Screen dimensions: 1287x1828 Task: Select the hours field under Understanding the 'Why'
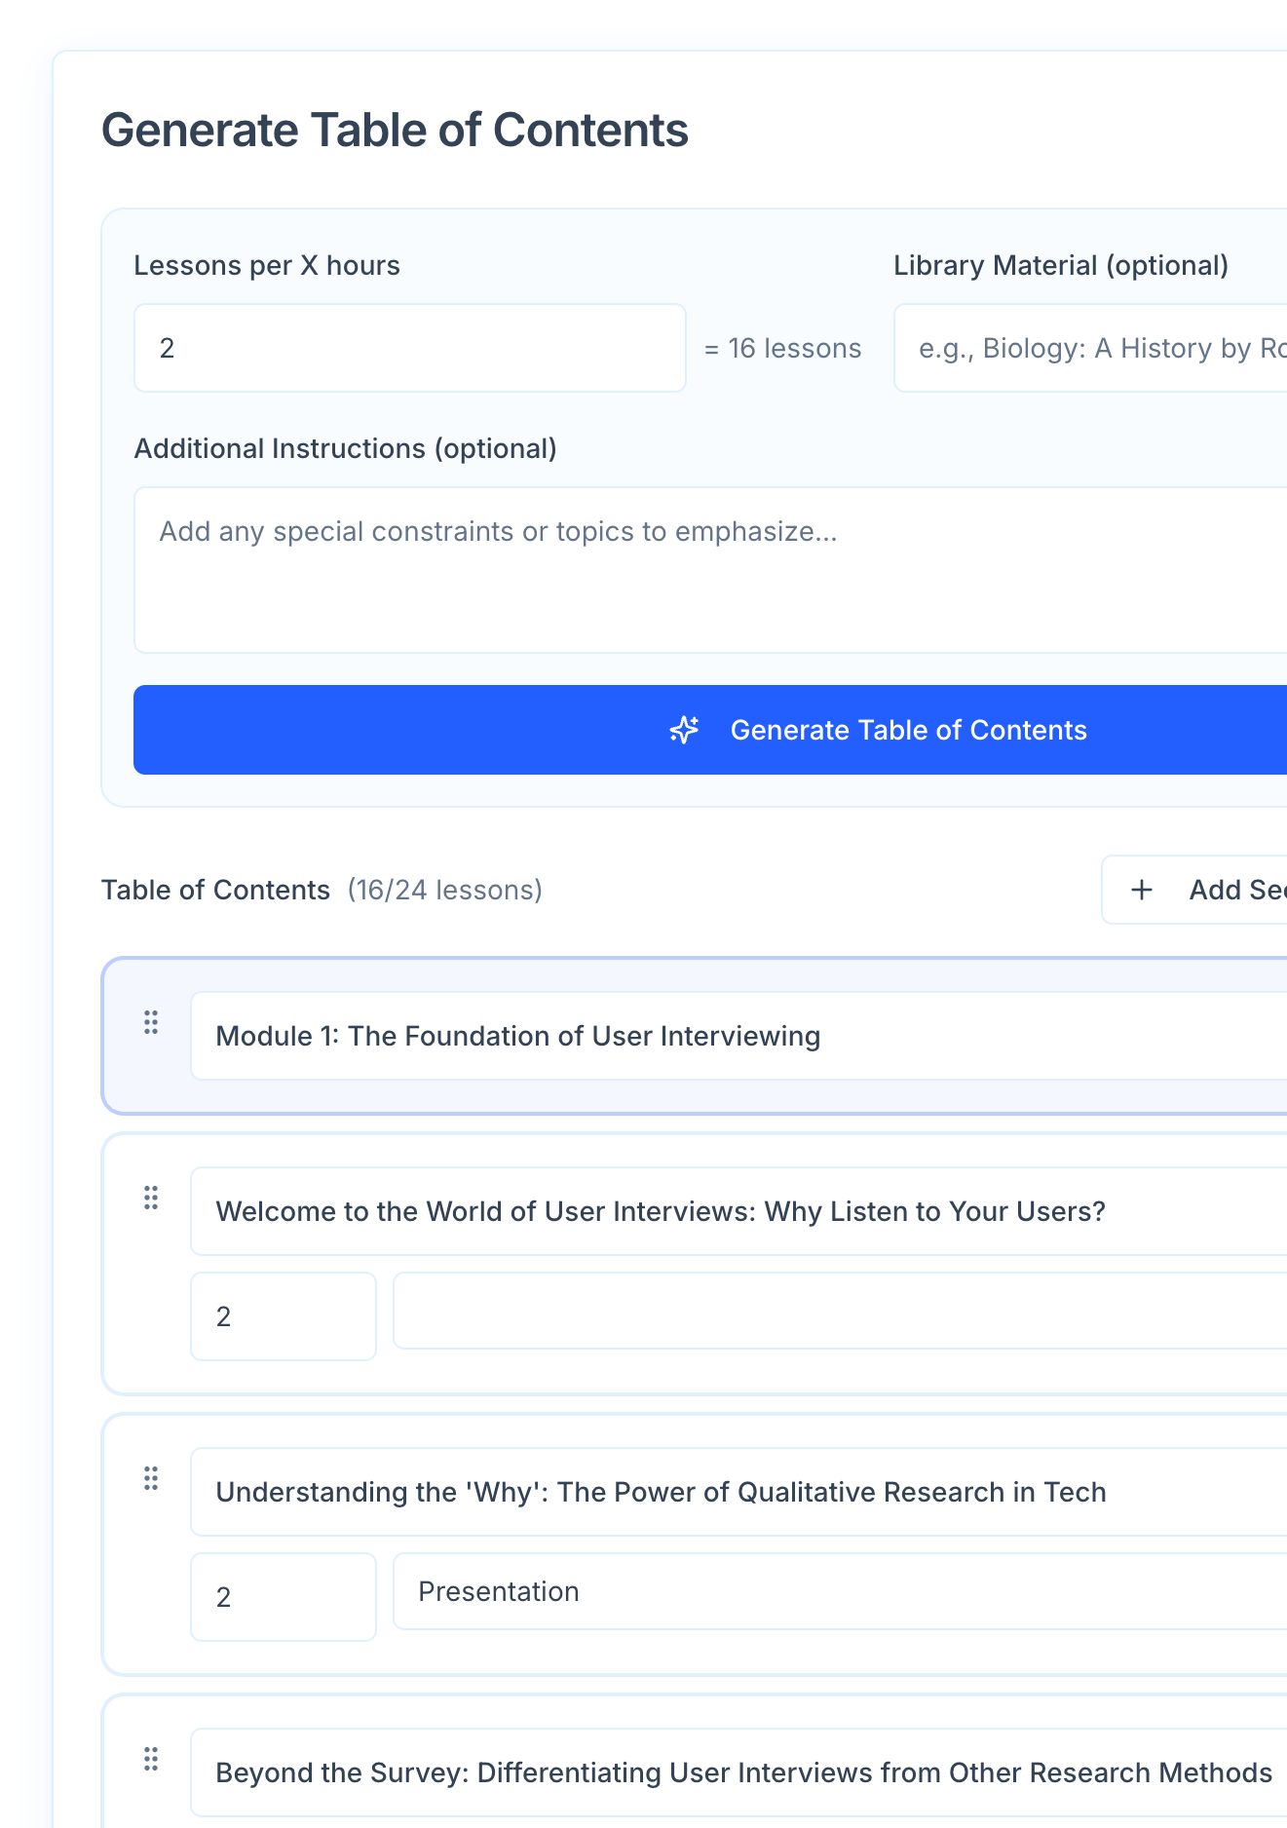click(x=283, y=1597)
